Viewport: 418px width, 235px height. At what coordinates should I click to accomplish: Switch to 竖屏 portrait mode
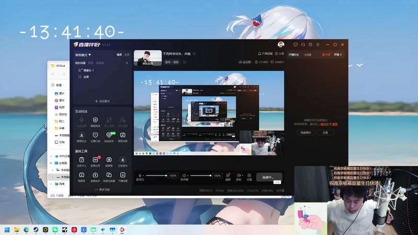[x=127, y=55]
